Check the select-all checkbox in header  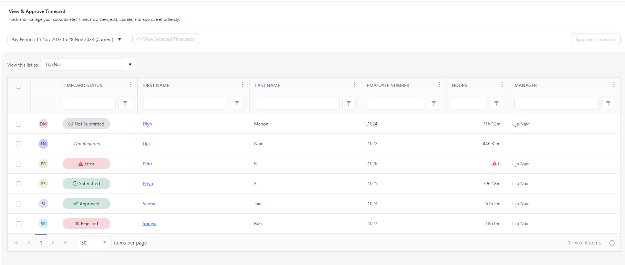coord(18,86)
